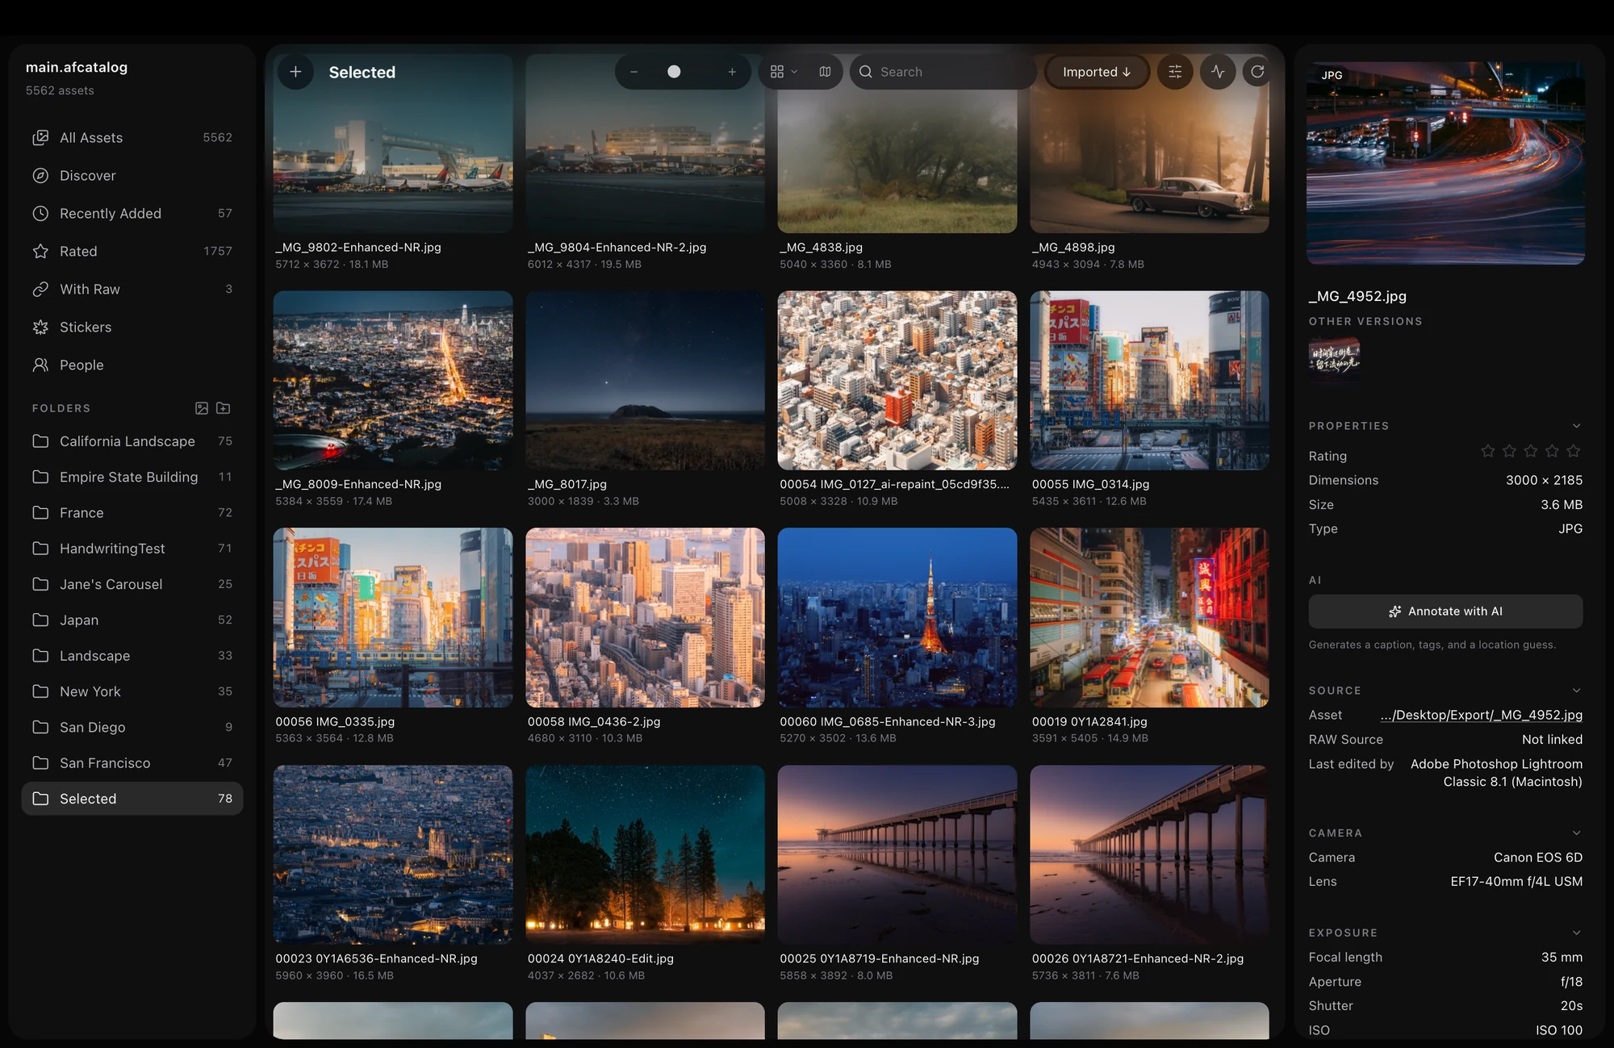Collapse the Properties section

click(1576, 426)
